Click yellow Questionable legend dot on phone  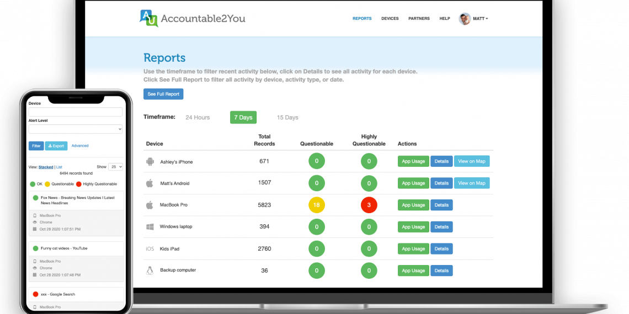coord(47,184)
